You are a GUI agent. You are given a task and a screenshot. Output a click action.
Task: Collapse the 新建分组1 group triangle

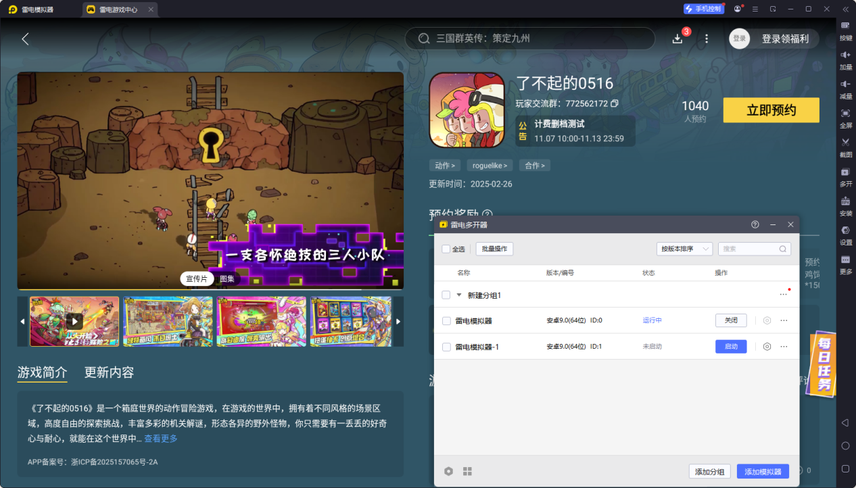tap(458, 295)
